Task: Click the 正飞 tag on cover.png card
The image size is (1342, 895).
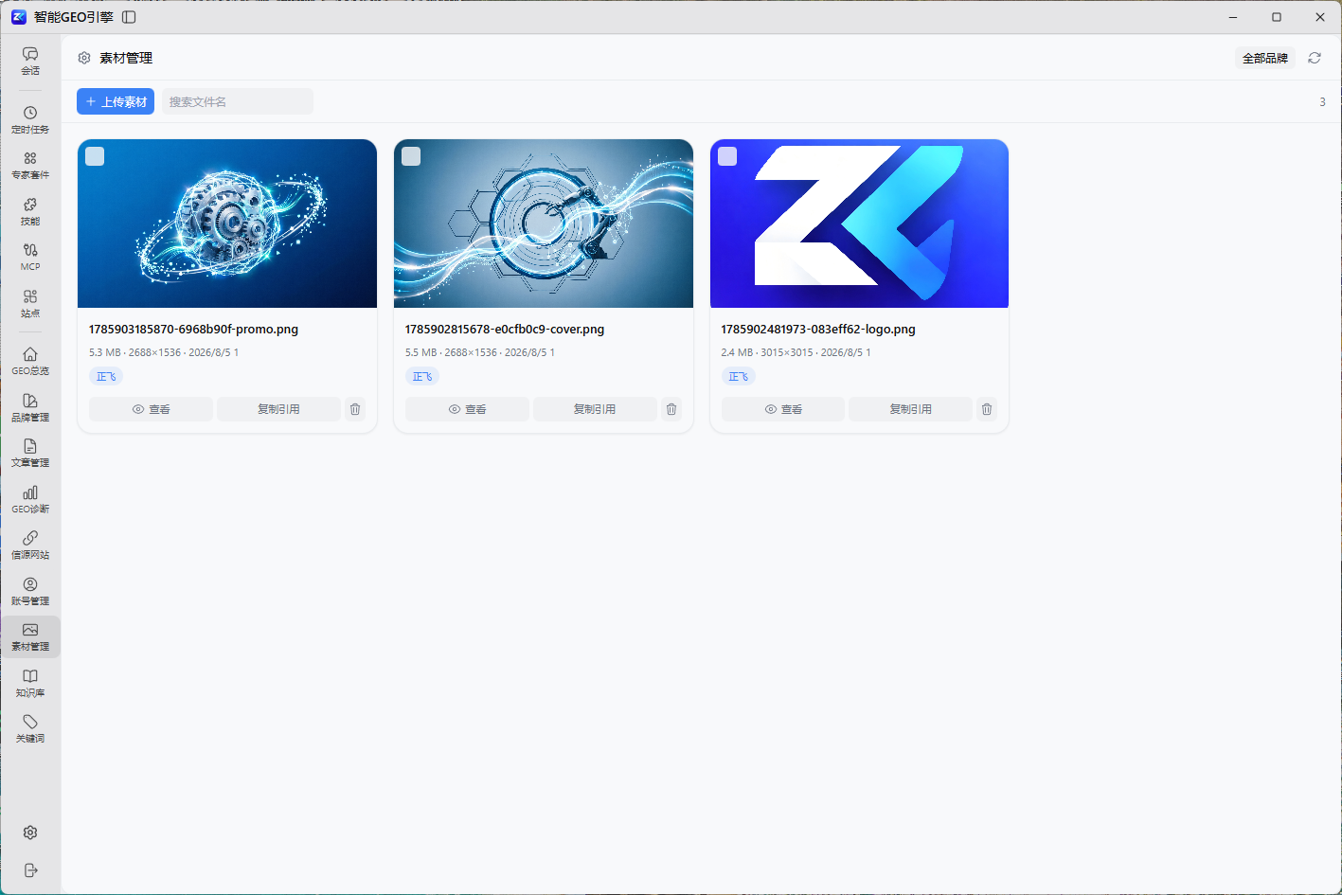Action: click(x=422, y=376)
